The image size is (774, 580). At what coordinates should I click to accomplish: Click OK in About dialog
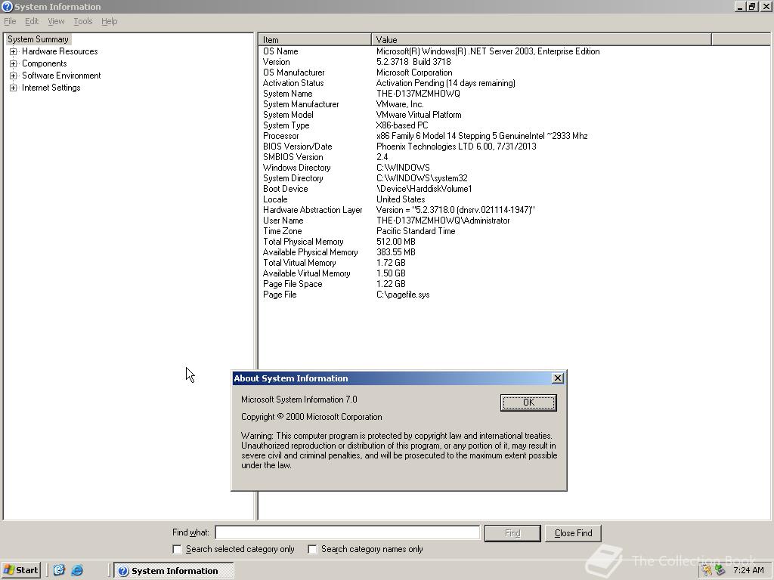coord(528,403)
